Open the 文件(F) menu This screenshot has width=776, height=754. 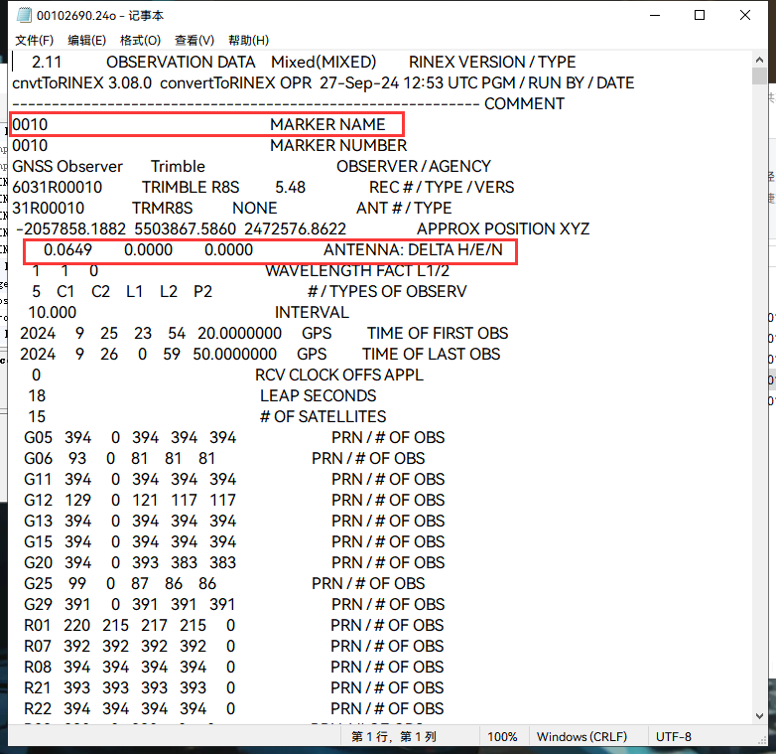34,40
